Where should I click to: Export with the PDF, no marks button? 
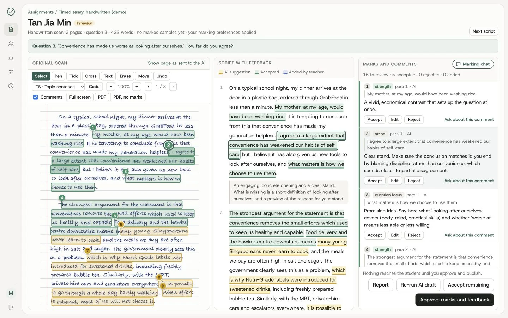coord(128,97)
